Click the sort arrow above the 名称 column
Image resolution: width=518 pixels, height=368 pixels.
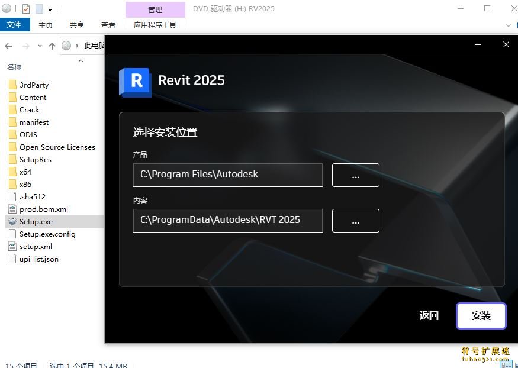(x=81, y=60)
